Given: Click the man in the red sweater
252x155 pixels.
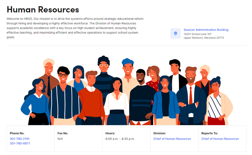Looking at the screenshot, I should coord(91,96).
